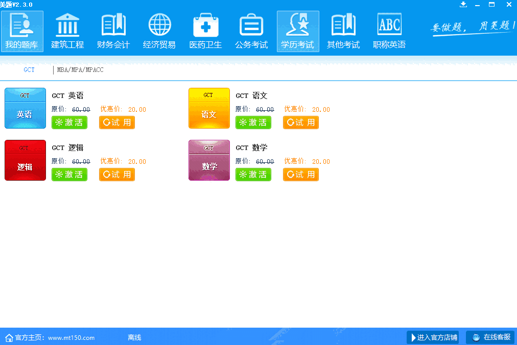517x345 pixels.
Task: Click the download arrow icon in title bar
Action: click(463, 4)
